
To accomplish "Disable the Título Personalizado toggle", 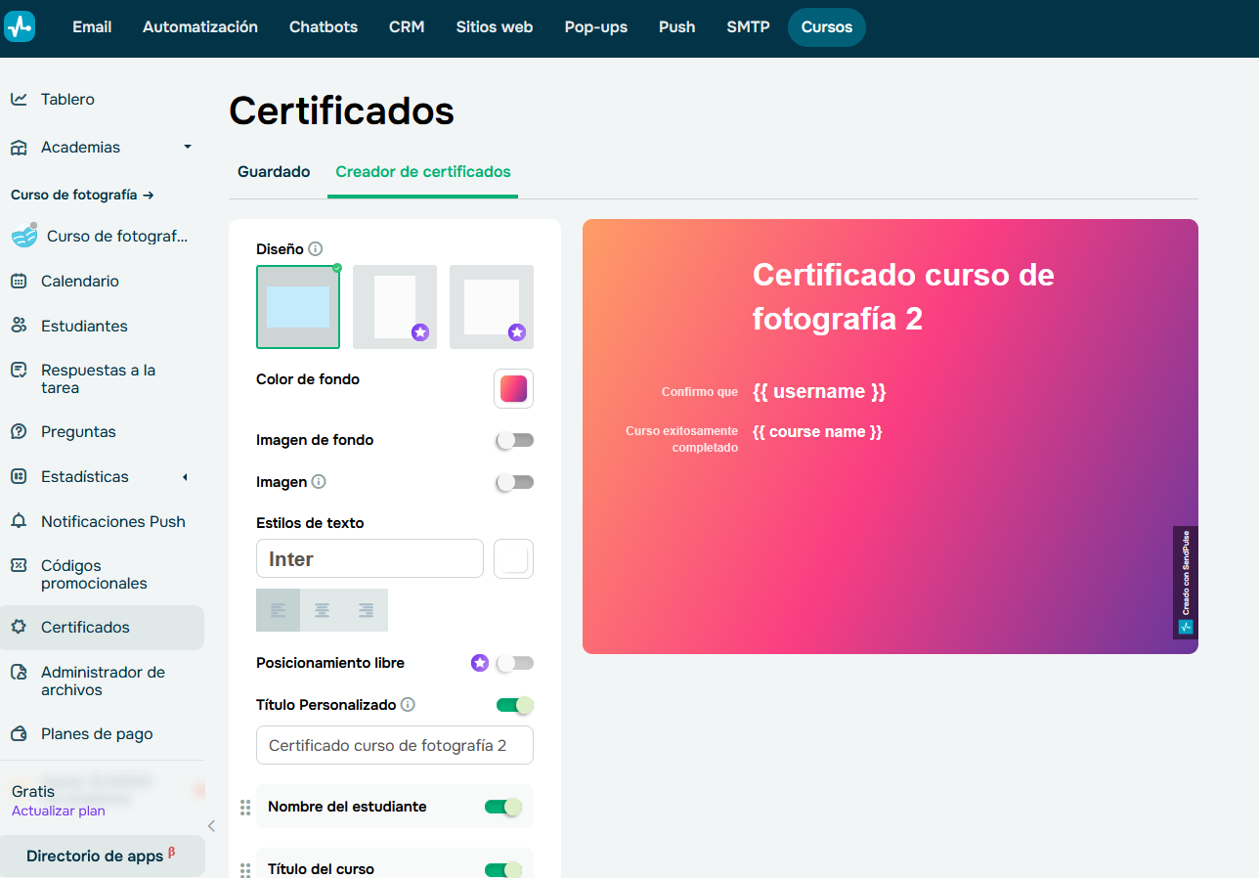I will [x=515, y=705].
